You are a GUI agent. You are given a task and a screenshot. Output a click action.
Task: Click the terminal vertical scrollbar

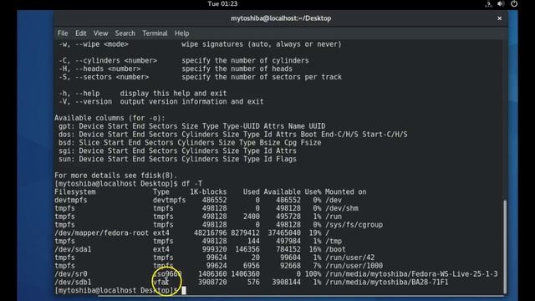click(x=505, y=247)
